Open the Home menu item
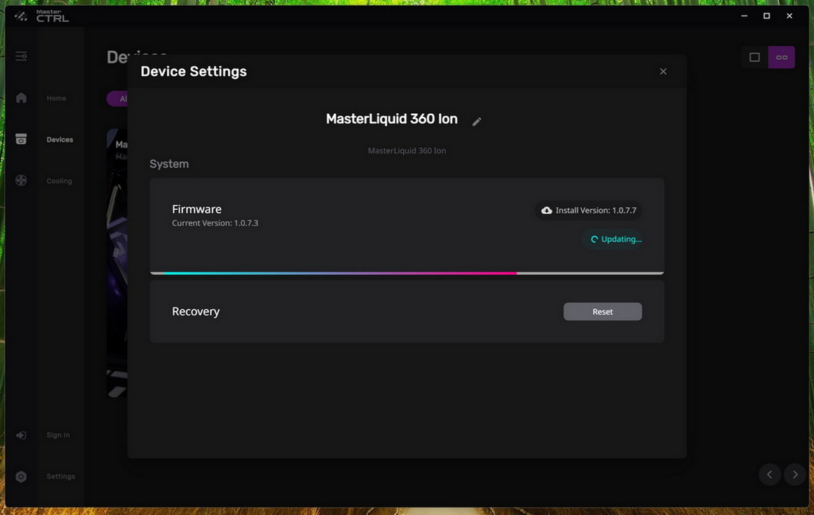Screen dimensions: 814x515 [x=56, y=99]
